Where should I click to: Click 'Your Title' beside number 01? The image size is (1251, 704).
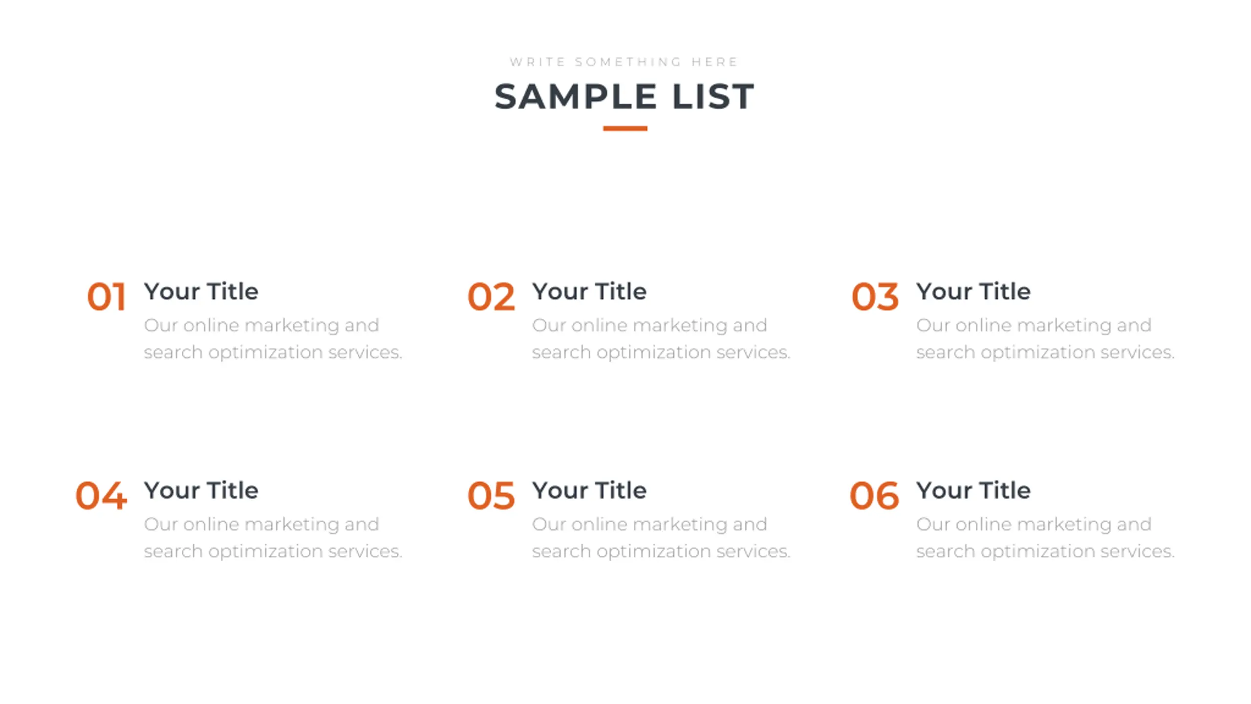point(201,291)
